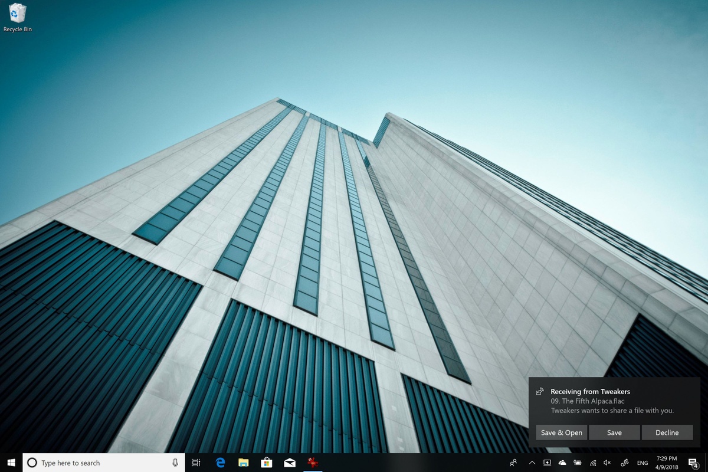Viewport: 708px width, 472px height.
Task: Click the 'Type here to search' field
Action: click(104, 463)
